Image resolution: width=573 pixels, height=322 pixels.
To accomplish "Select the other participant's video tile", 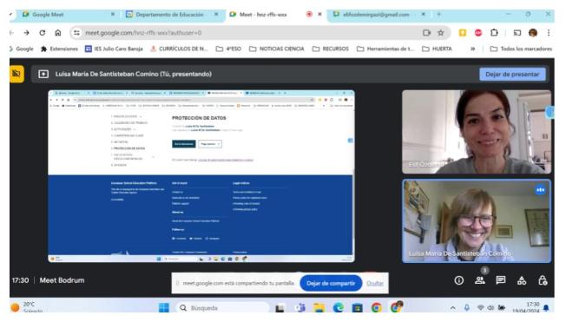I will point(477,132).
